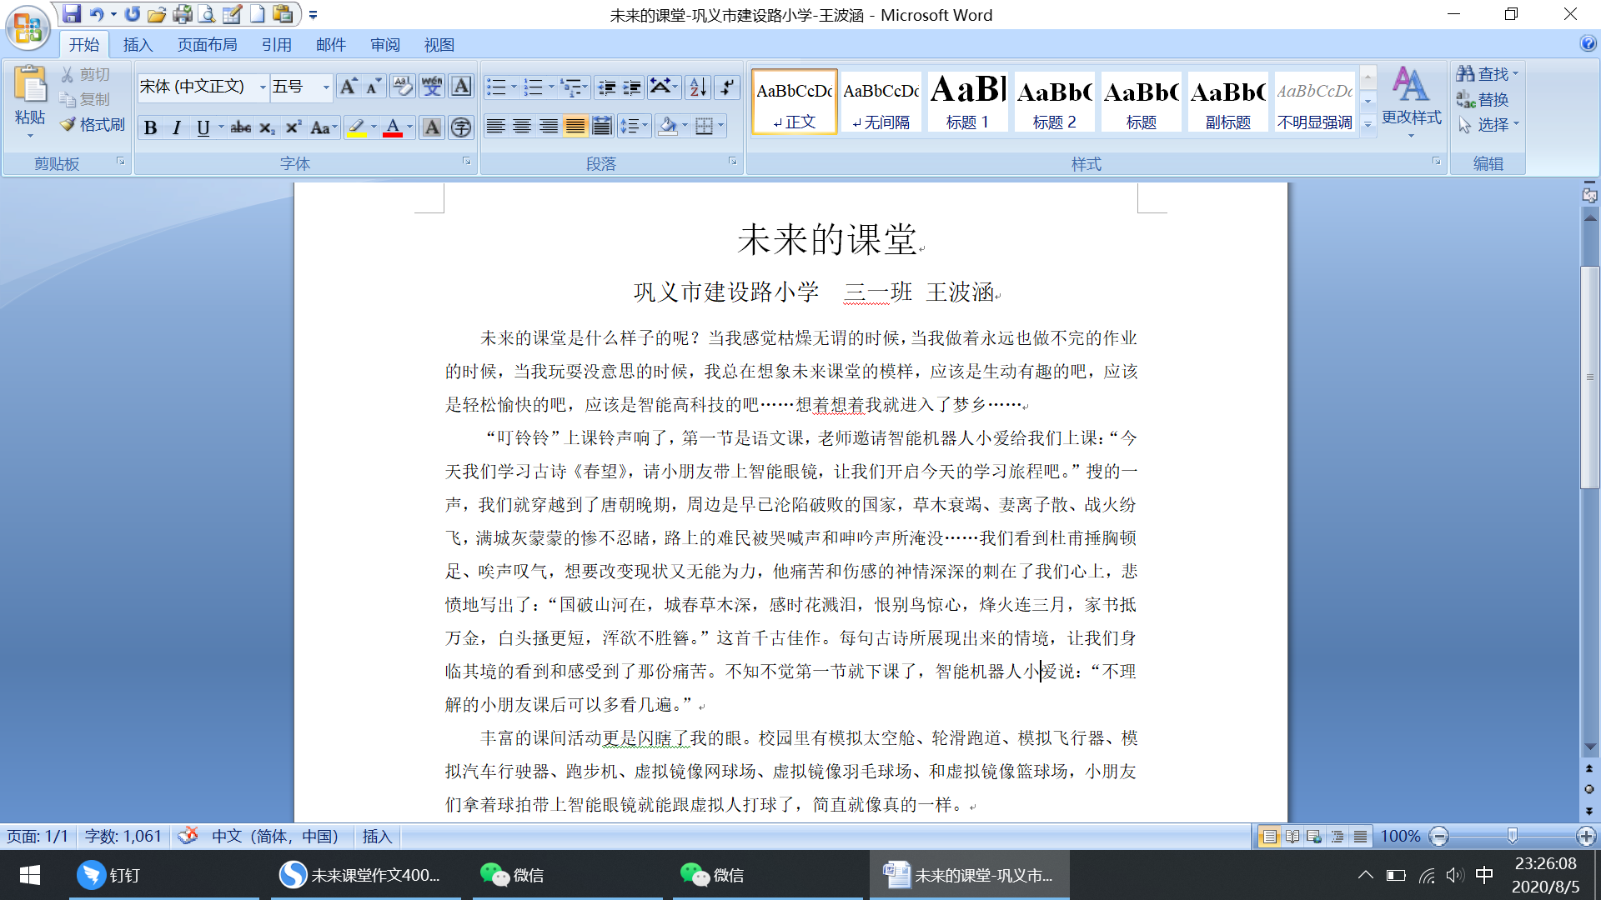Click the Sort paragraph icon
This screenshot has height=900, width=1601.
point(698,87)
